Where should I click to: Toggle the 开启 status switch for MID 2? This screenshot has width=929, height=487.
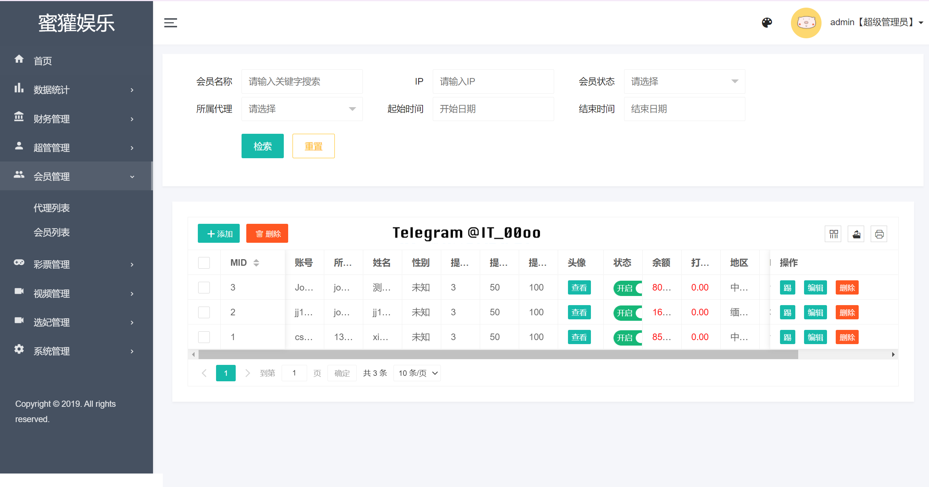(x=627, y=313)
